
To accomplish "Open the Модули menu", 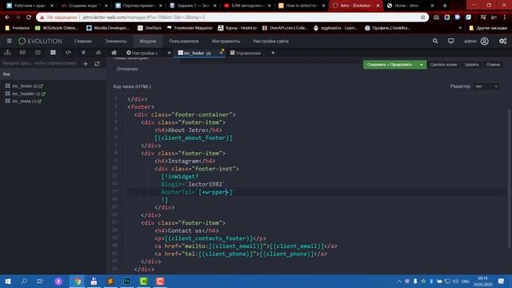I will pyautogui.click(x=147, y=41).
